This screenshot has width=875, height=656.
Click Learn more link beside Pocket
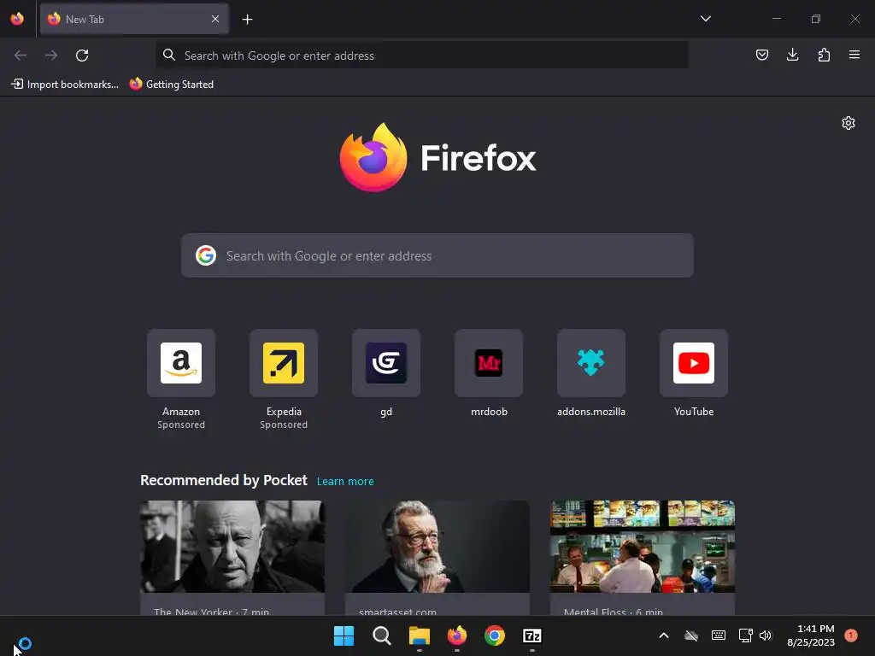point(345,482)
